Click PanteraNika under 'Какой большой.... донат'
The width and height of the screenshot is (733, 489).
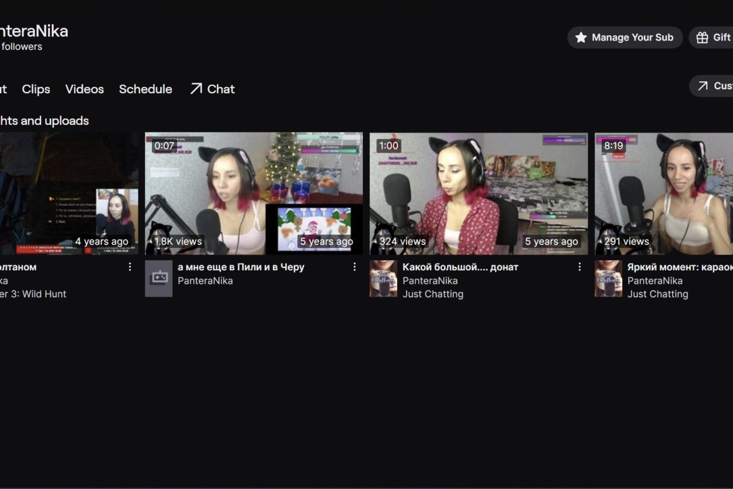(430, 280)
